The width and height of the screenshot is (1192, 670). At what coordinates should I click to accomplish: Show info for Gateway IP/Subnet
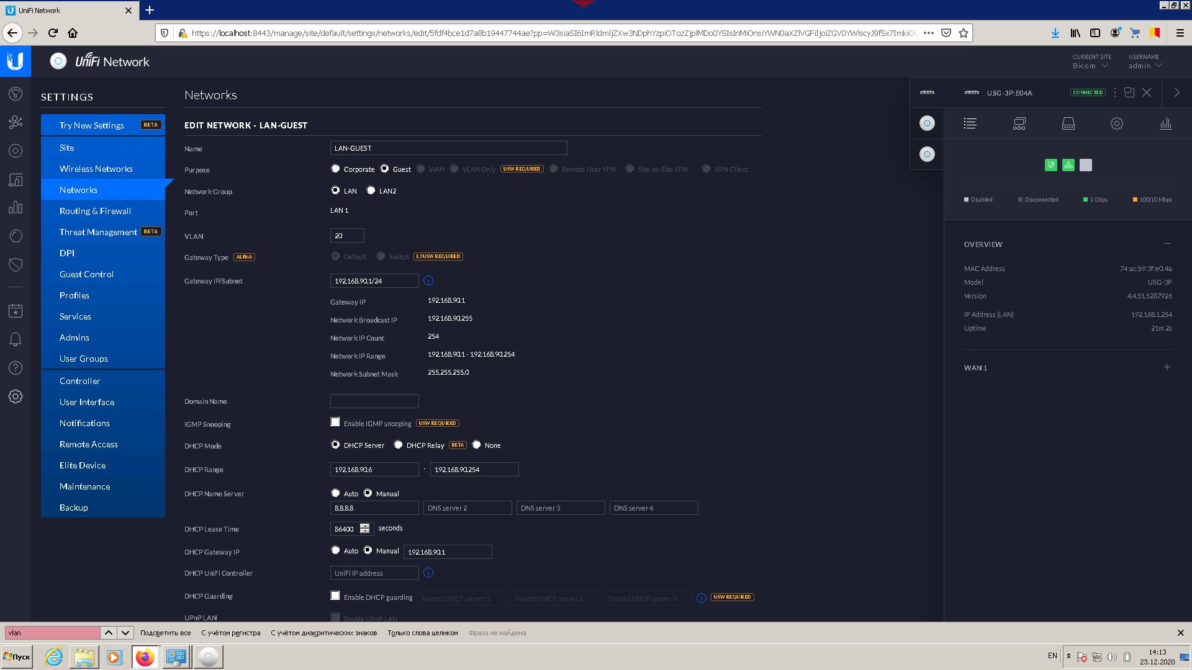point(428,281)
